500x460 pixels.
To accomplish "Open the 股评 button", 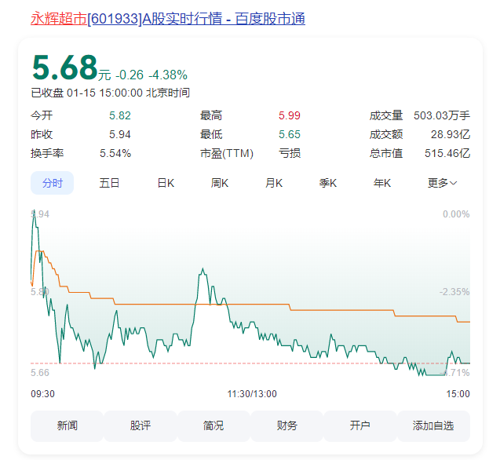I will click(141, 426).
